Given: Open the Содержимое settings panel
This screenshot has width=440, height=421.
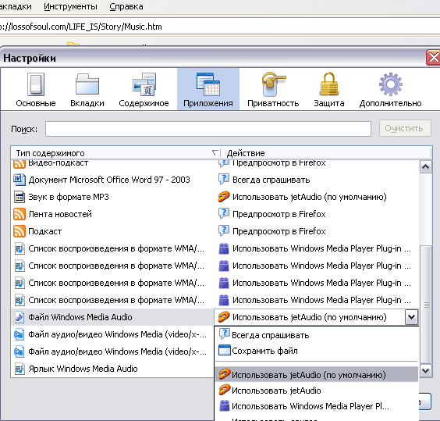Looking at the screenshot, I should (x=144, y=90).
